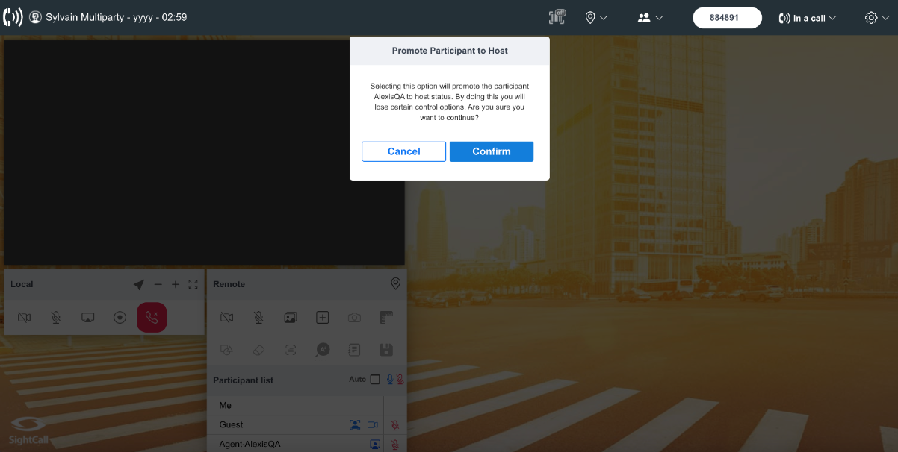
Task: Select the ruler measurement tool
Action: [386, 318]
